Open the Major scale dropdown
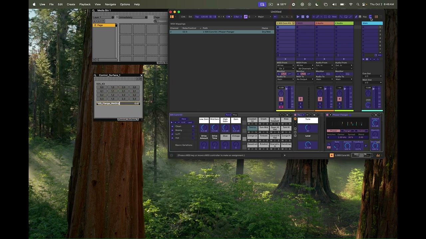The image size is (426, 239). (x=265, y=17)
